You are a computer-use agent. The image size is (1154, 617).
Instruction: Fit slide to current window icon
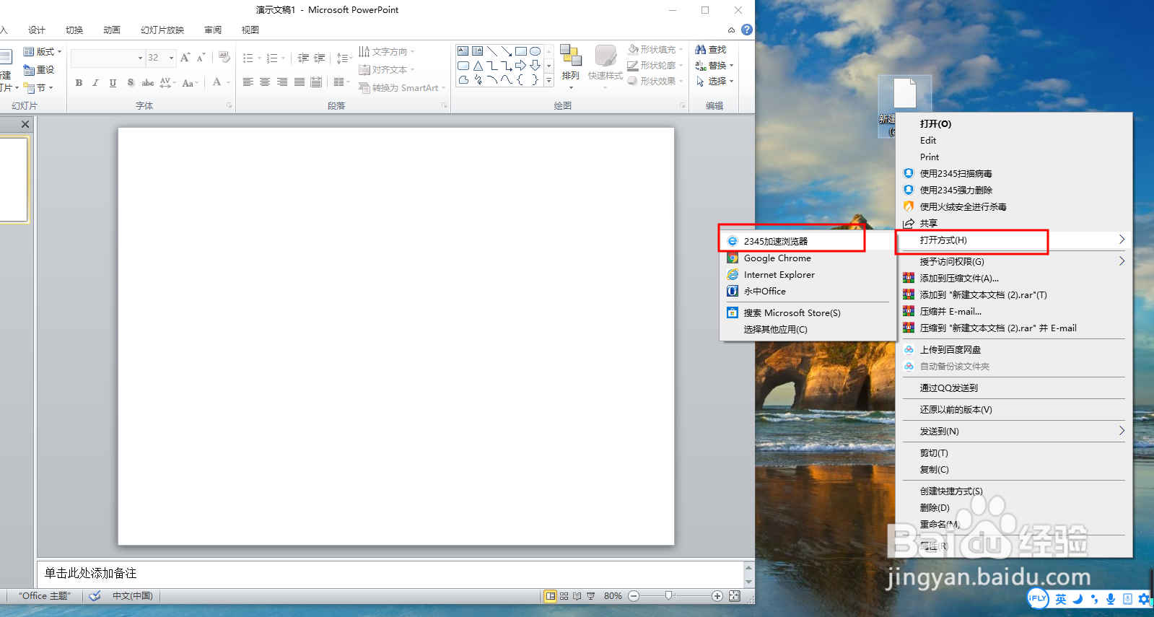[735, 596]
